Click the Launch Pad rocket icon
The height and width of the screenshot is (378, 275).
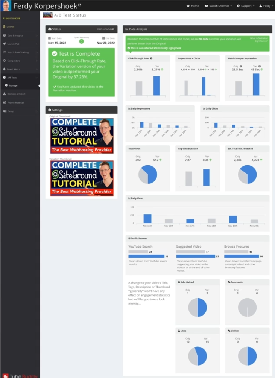coord(4,44)
